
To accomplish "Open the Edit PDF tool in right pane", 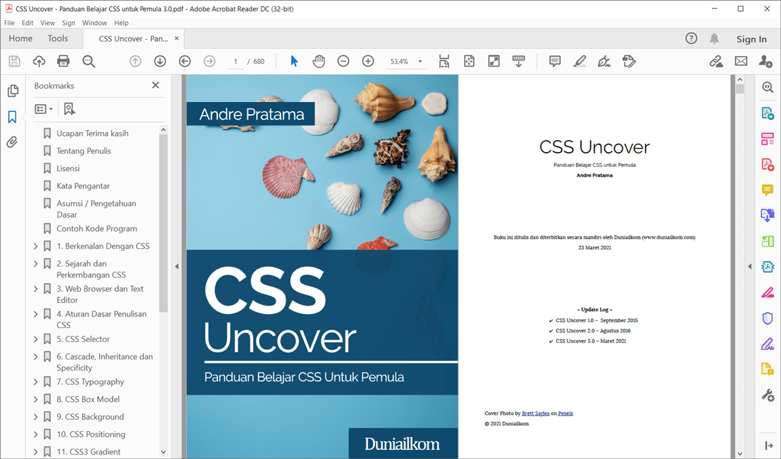I will coord(767,138).
